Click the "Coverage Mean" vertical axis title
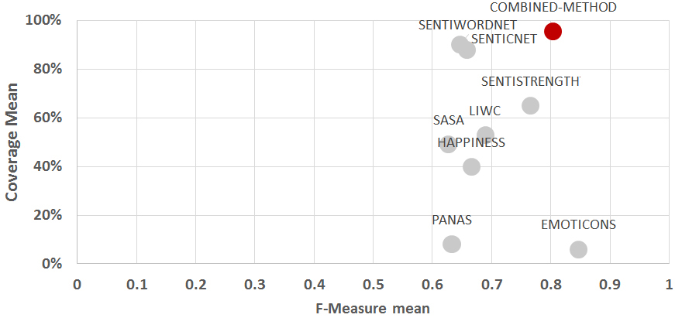 click(x=12, y=155)
